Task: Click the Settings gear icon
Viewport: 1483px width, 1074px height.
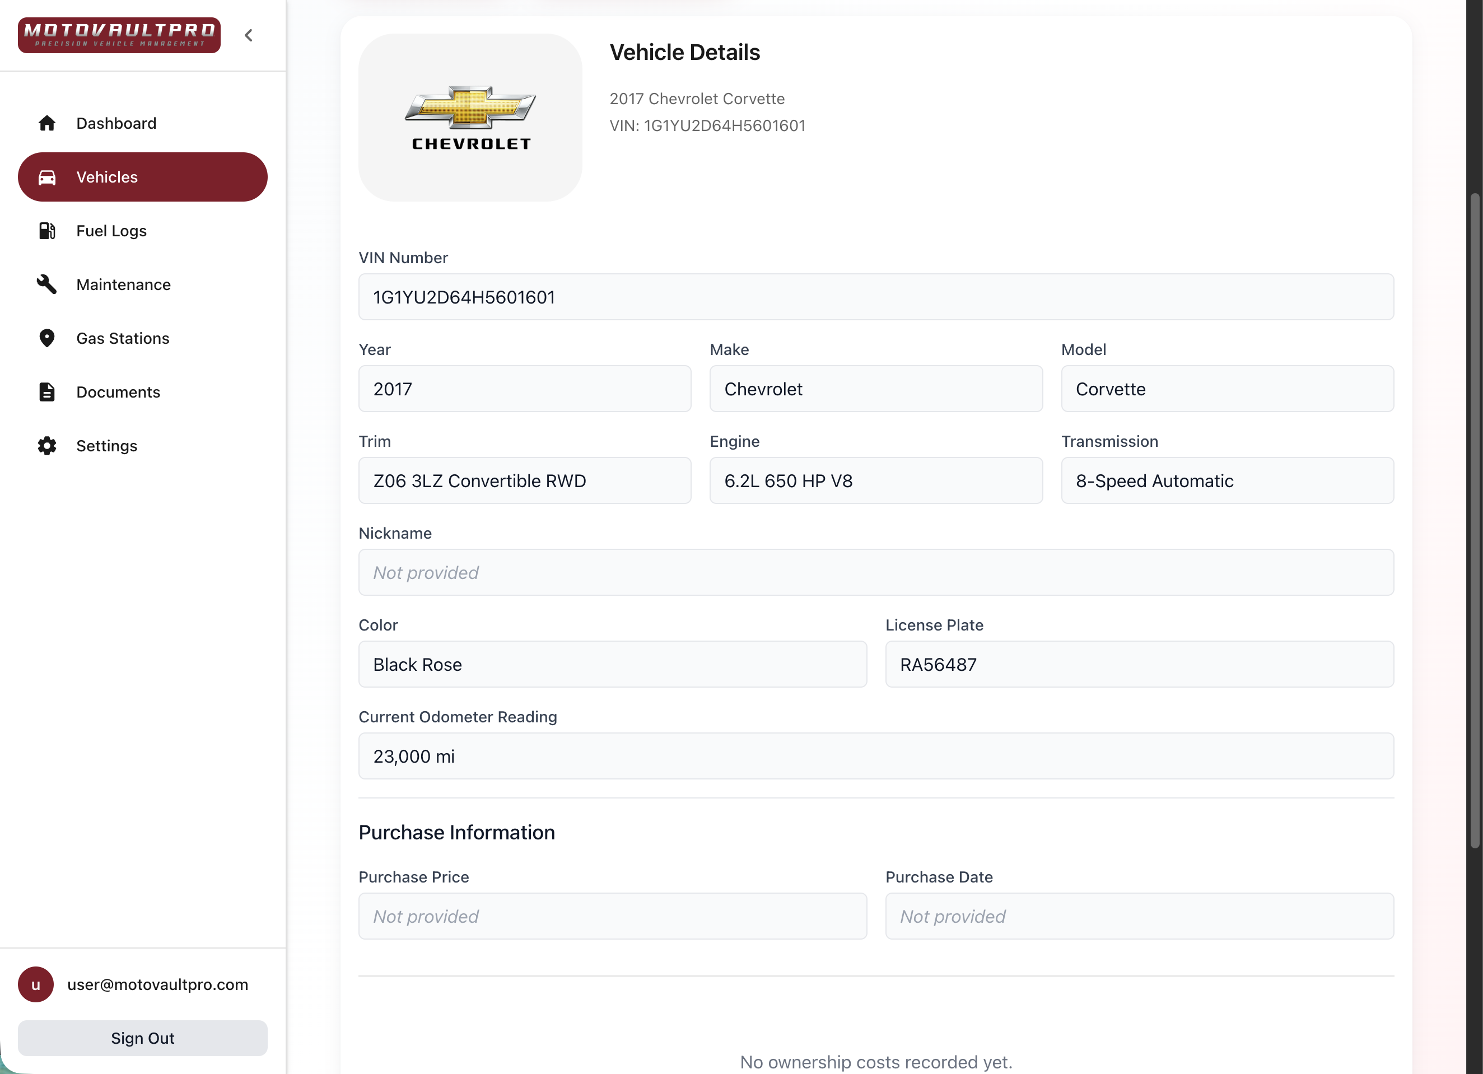Action: [x=46, y=446]
